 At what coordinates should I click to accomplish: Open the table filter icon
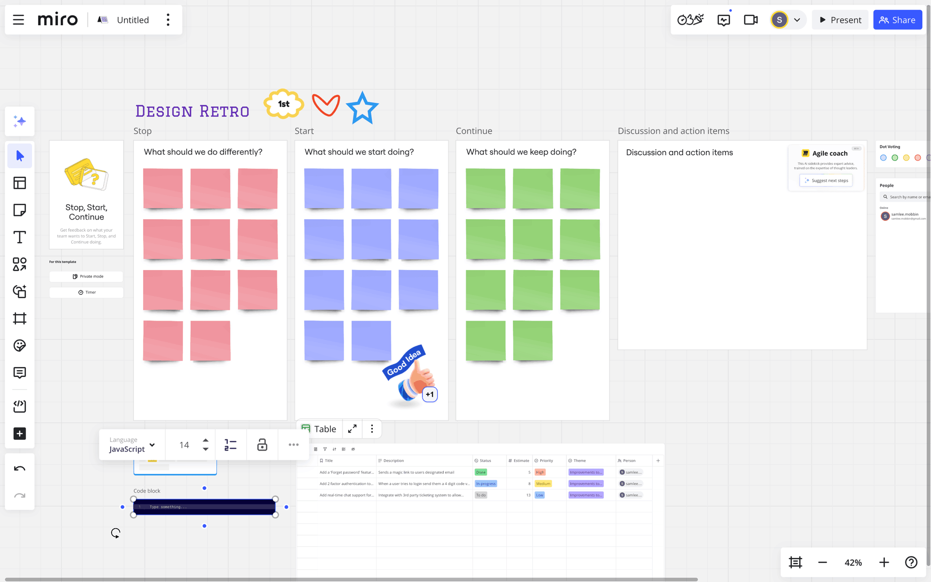(325, 449)
